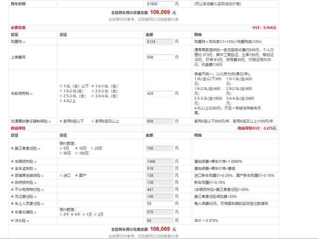Click the help icon beside 购置税
Screen dimensions: 318x239
[24, 42]
